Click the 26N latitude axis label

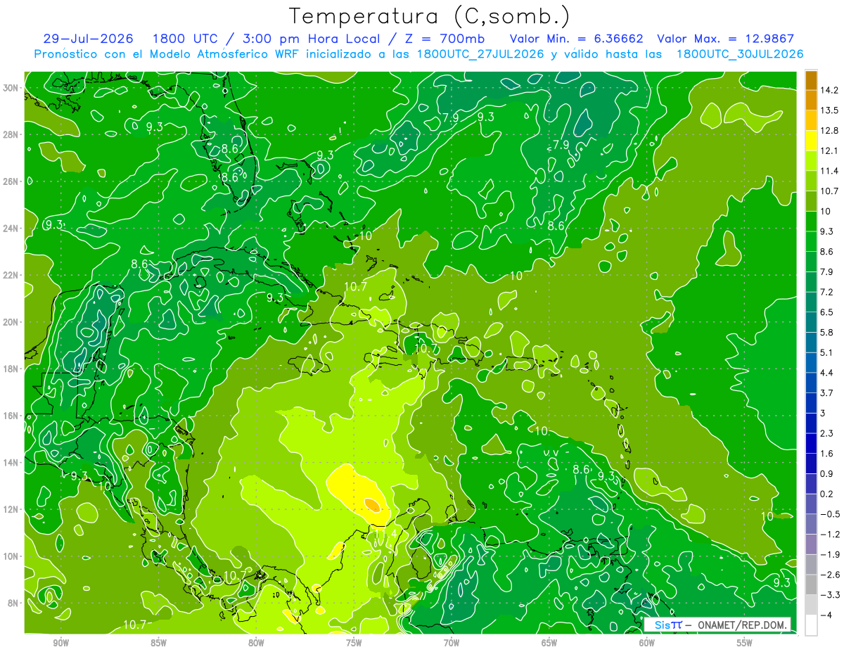[11, 181]
